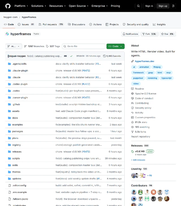Open the + 115 Used by link
Viewport: 181px width, 206px height.
click(150, 176)
